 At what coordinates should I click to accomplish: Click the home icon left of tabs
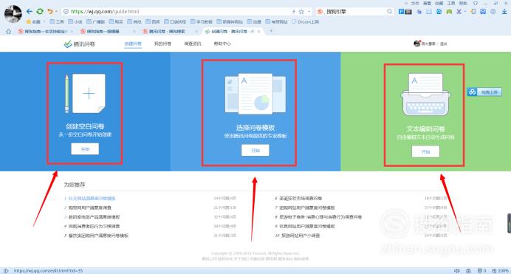click(8, 31)
